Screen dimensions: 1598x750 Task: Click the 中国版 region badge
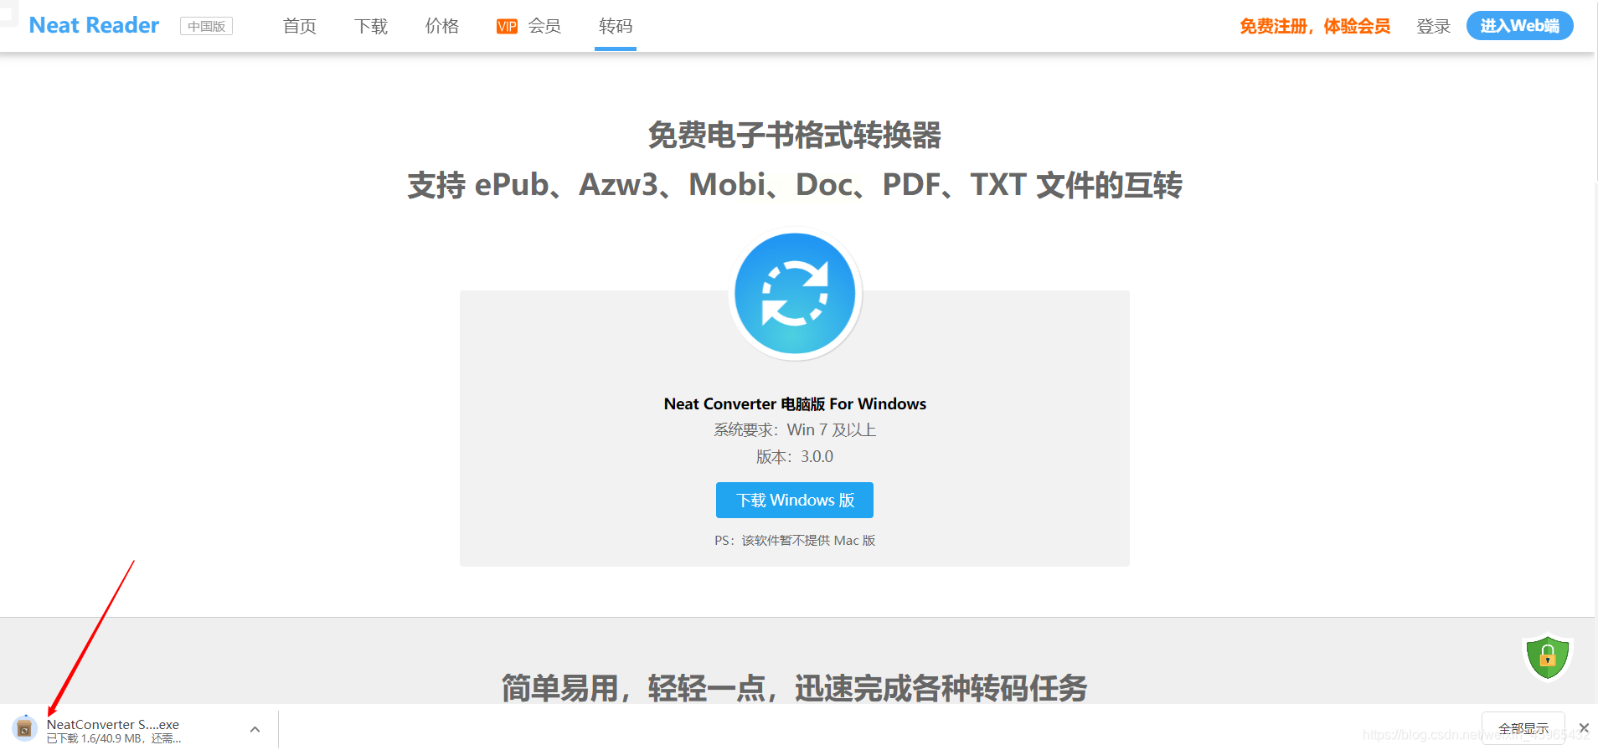click(x=206, y=26)
